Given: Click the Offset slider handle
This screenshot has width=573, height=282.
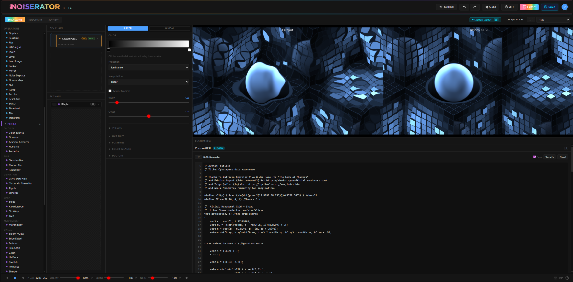Looking at the screenshot, I should point(149,116).
